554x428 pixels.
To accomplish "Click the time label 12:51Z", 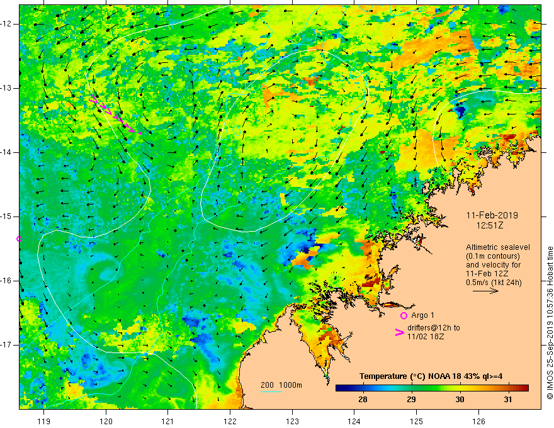I will pyautogui.click(x=489, y=225).
